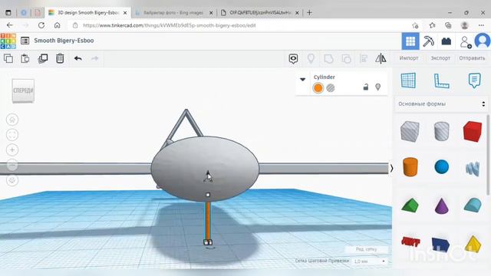
Task: Click the design title Smooth Bigery-Esboo
Action: coord(64,41)
